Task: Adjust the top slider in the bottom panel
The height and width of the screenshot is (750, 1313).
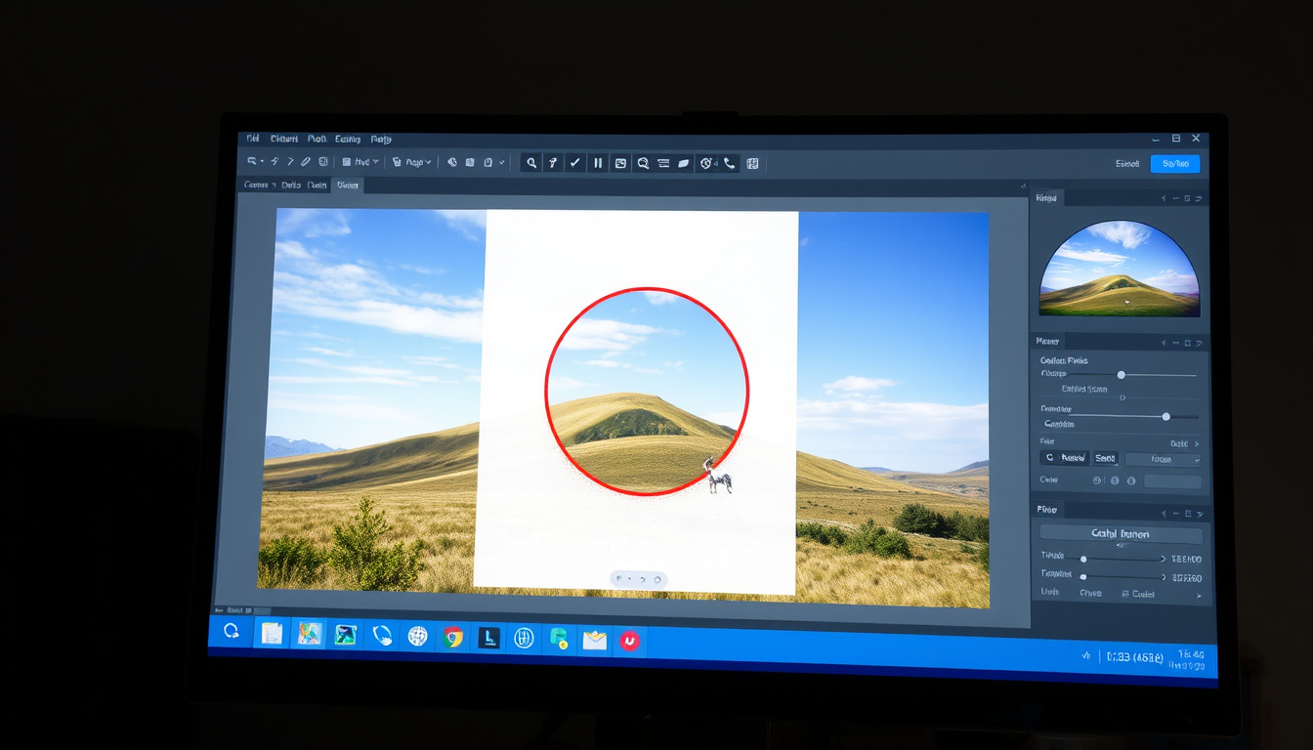Action: 1083,559
